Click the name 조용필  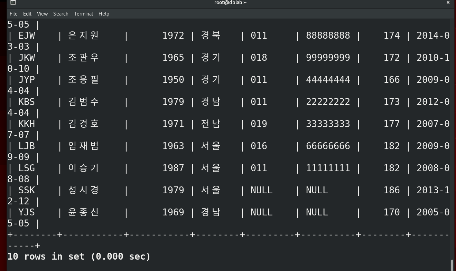click(x=84, y=80)
